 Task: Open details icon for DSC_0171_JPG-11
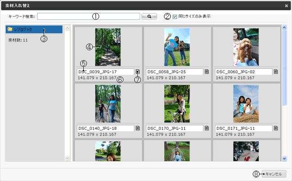point(276,128)
